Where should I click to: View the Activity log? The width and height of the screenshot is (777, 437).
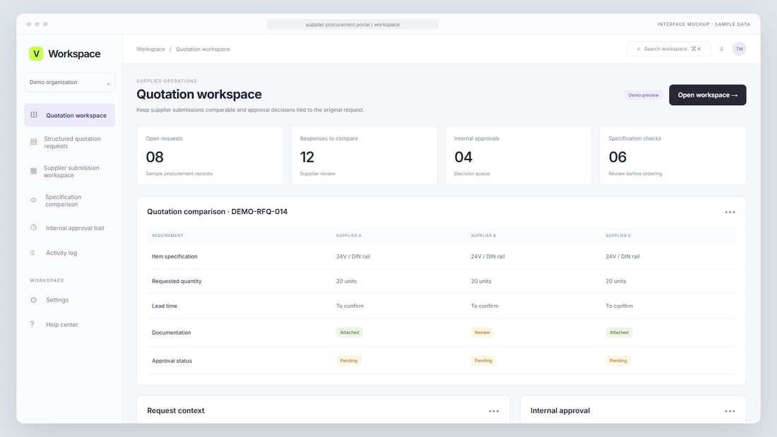[69, 253]
